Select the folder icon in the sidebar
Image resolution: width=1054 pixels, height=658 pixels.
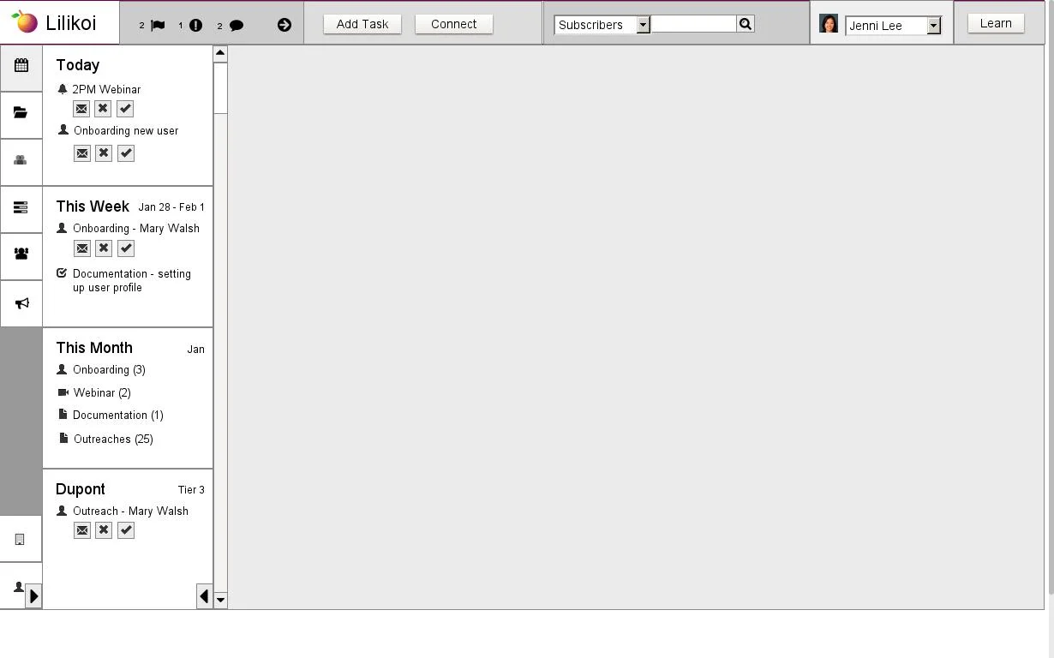pyautogui.click(x=21, y=113)
